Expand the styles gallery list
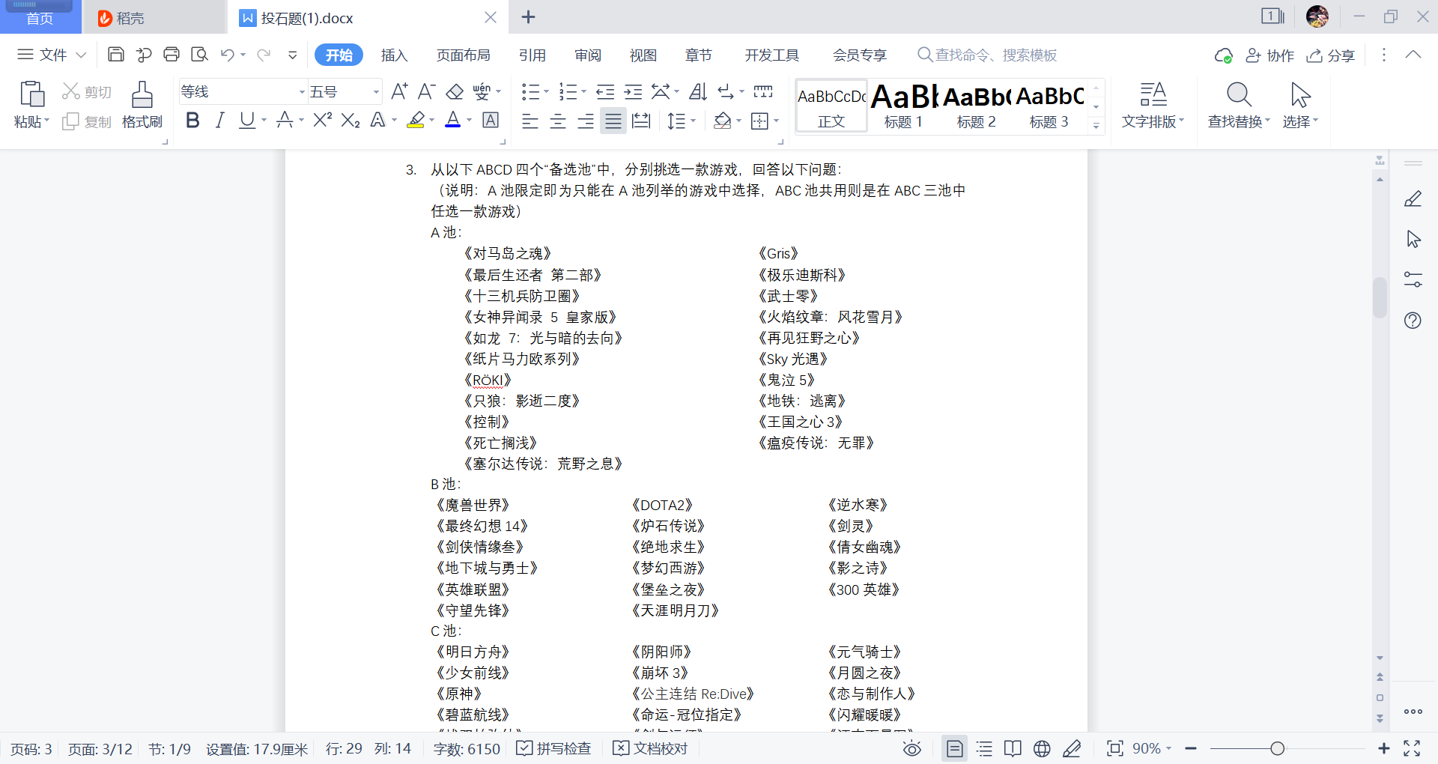 [1096, 126]
